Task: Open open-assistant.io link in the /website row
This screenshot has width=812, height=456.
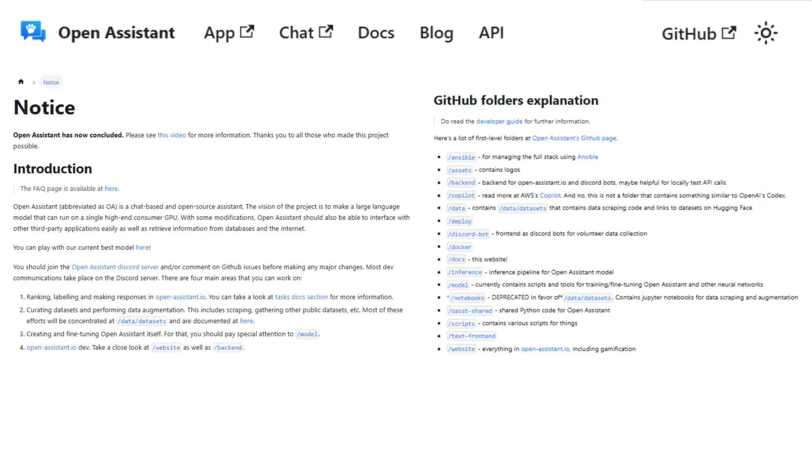Action: pyautogui.click(x=546, y=349)
